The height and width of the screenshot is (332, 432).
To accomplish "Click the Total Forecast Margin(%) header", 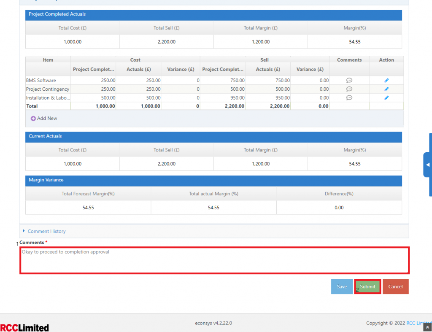I will pos(88,194).
